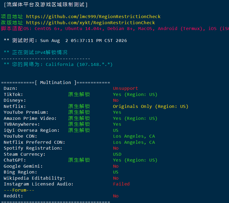Screen dimensions: 229x203
Task: Select the YouTube CDN Los Angeles value
Action: pos(134,136)
